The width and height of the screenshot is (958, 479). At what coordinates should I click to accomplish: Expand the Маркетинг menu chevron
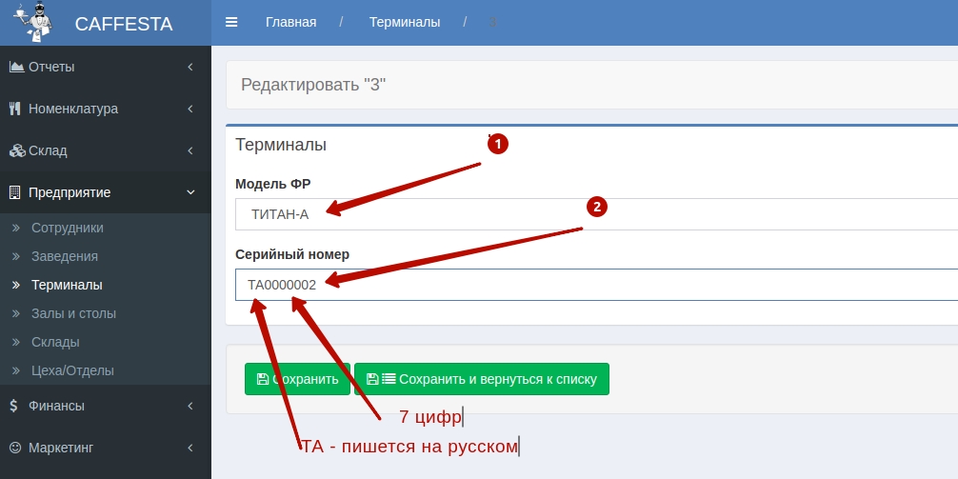(x=190, y=448)
